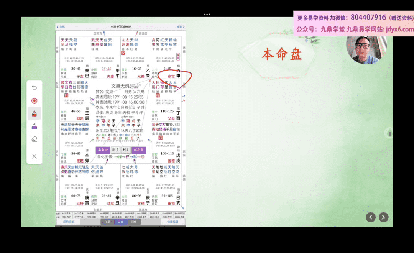Select the 三合 segment tab
The height and width of the screenshot is (253, 414).
tap(120, 222)
